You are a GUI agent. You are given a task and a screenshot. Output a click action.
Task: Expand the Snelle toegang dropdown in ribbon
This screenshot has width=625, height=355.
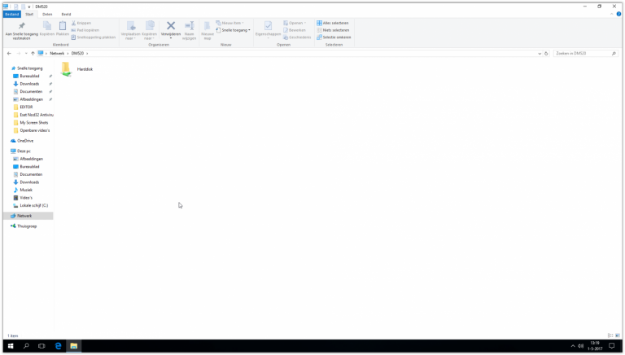[249, 30]
